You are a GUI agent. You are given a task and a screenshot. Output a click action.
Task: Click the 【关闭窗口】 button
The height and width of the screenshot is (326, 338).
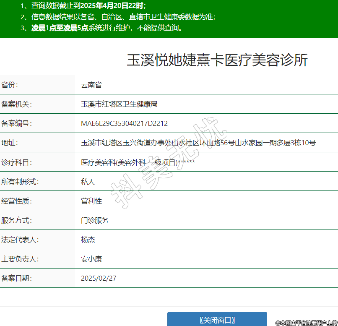pyautogui.click(x=217, y=319)
